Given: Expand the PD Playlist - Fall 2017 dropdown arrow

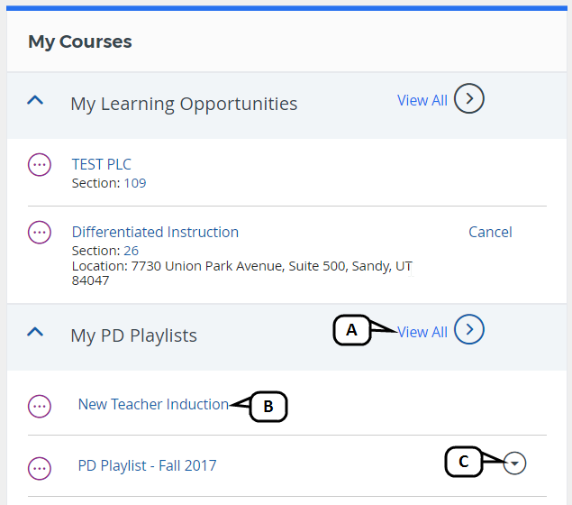Looking at the screenshot, I should pyautogui.click(x=514, y=464).
